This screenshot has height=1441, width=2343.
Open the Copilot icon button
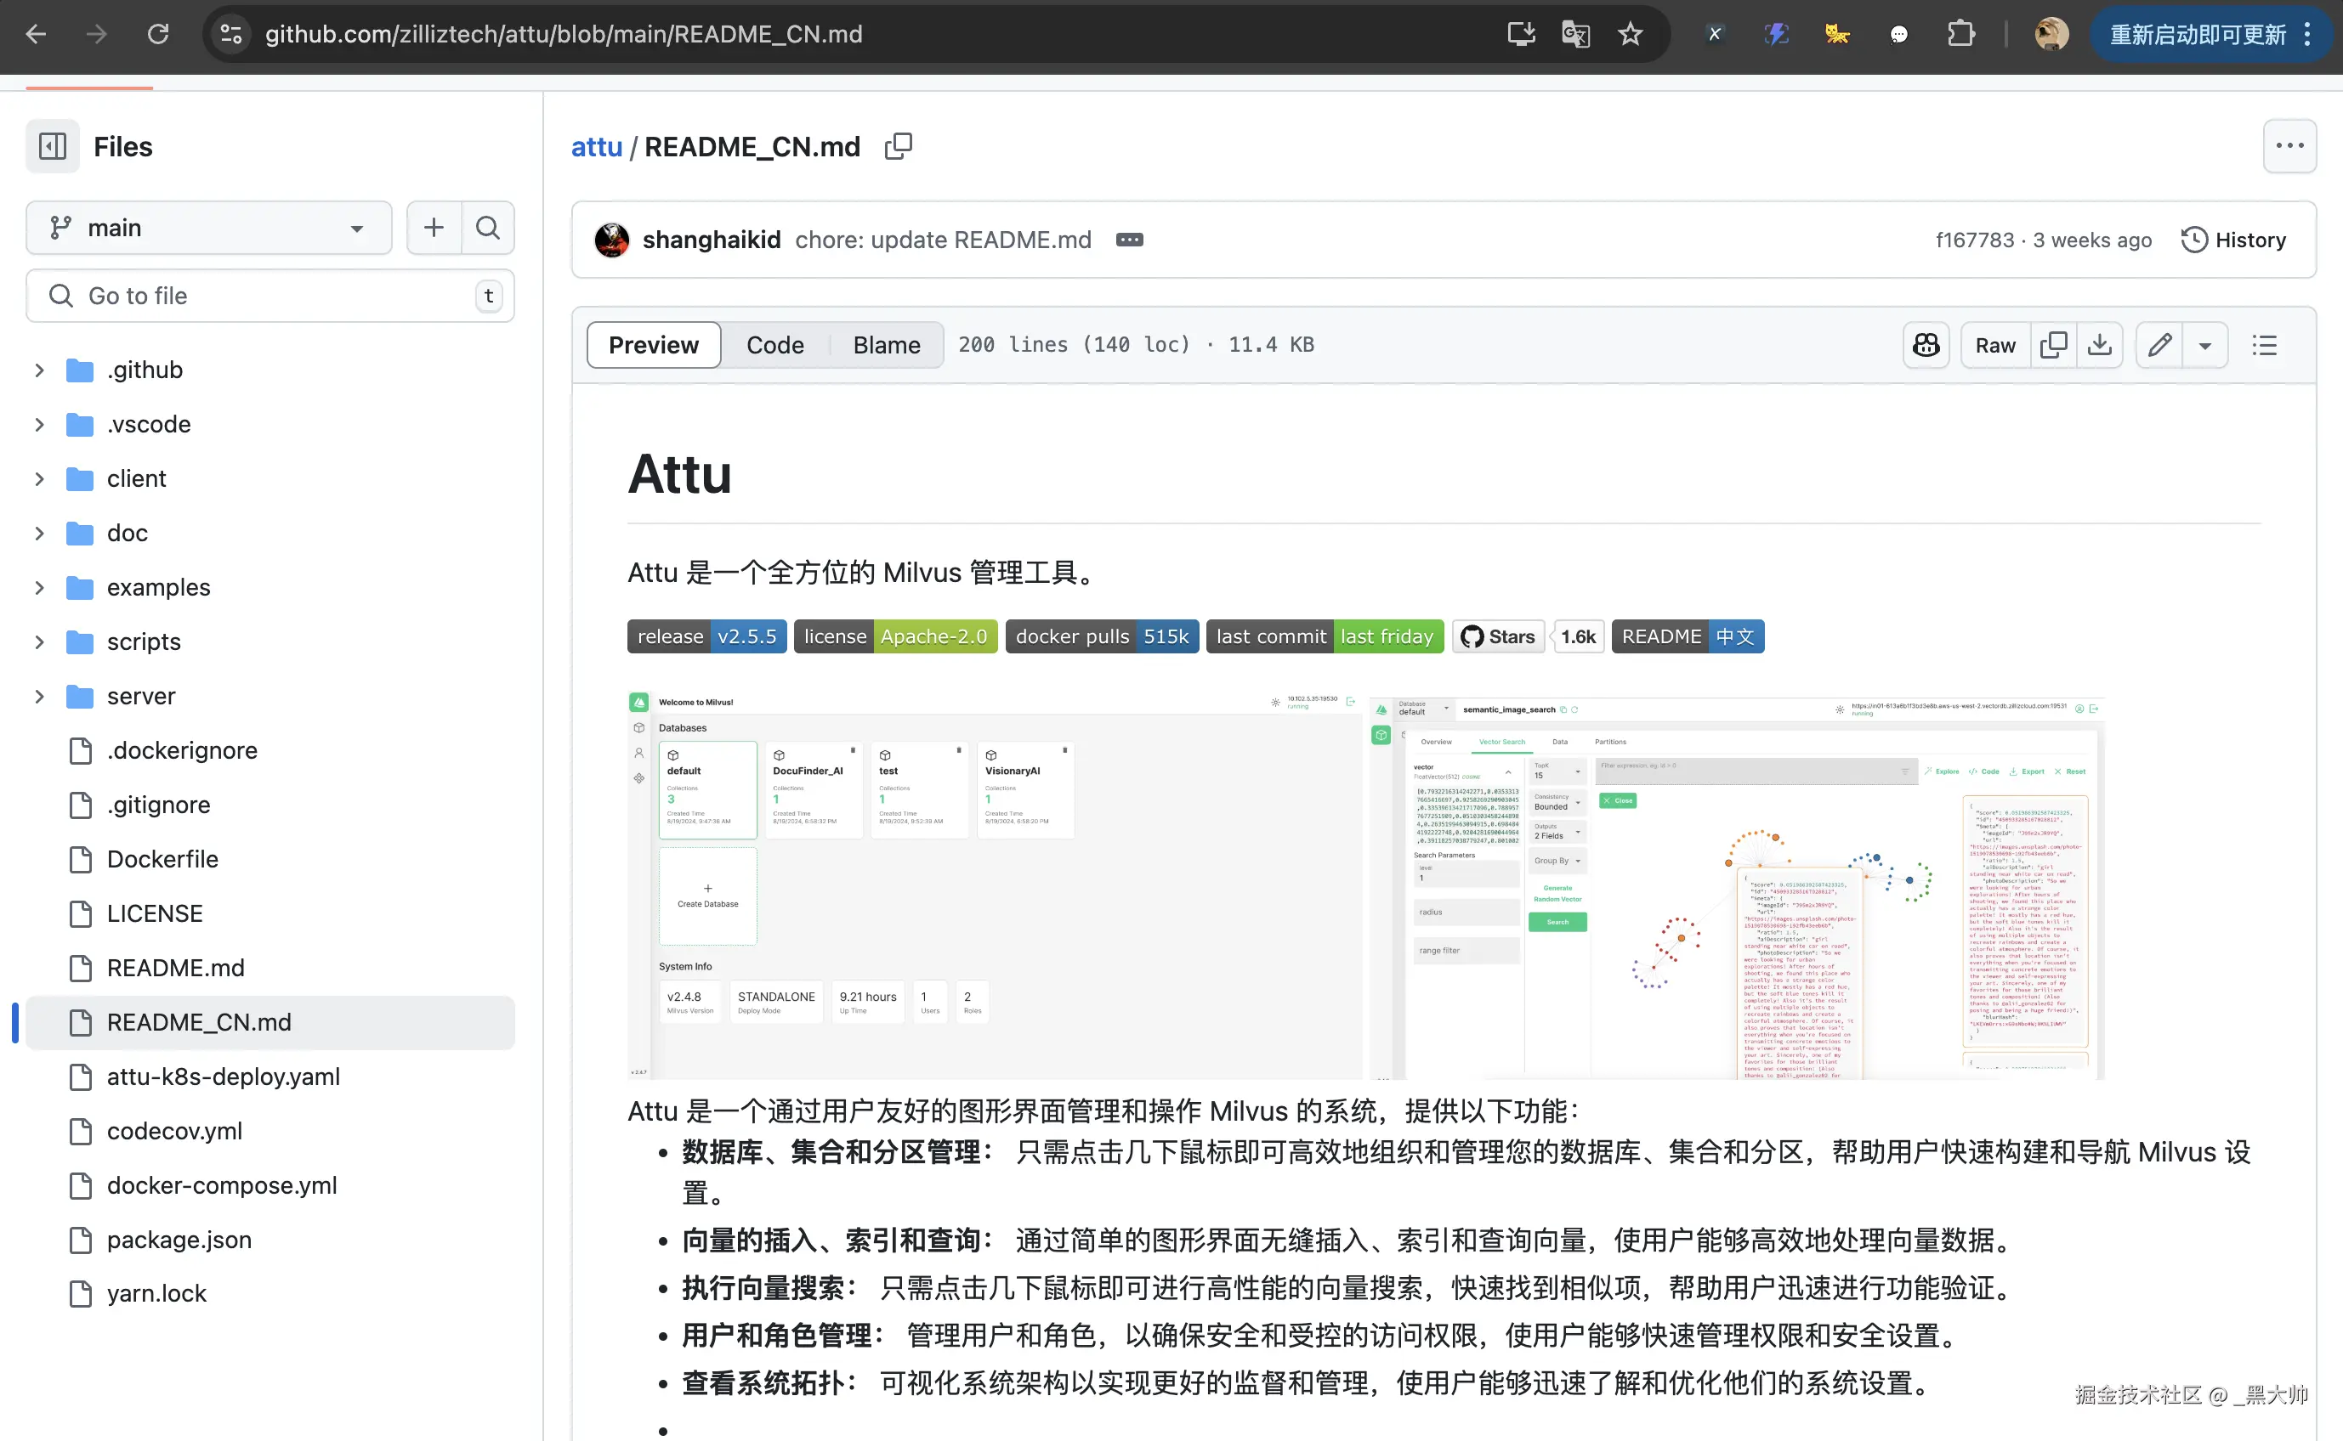tap(1926, 345)
